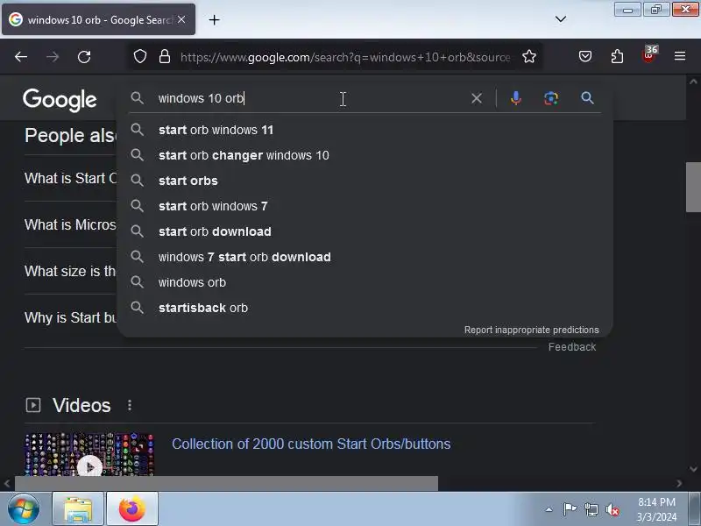Expand question What is Start O...

pos(71,179)
